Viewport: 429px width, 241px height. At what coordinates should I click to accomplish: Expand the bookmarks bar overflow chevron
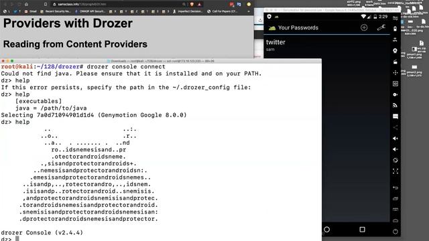tap(249, 11)
